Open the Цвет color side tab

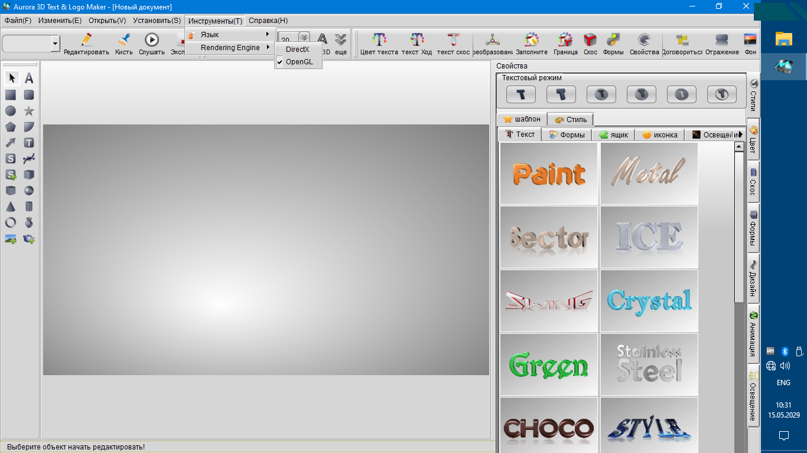click(x=753, y=139)
